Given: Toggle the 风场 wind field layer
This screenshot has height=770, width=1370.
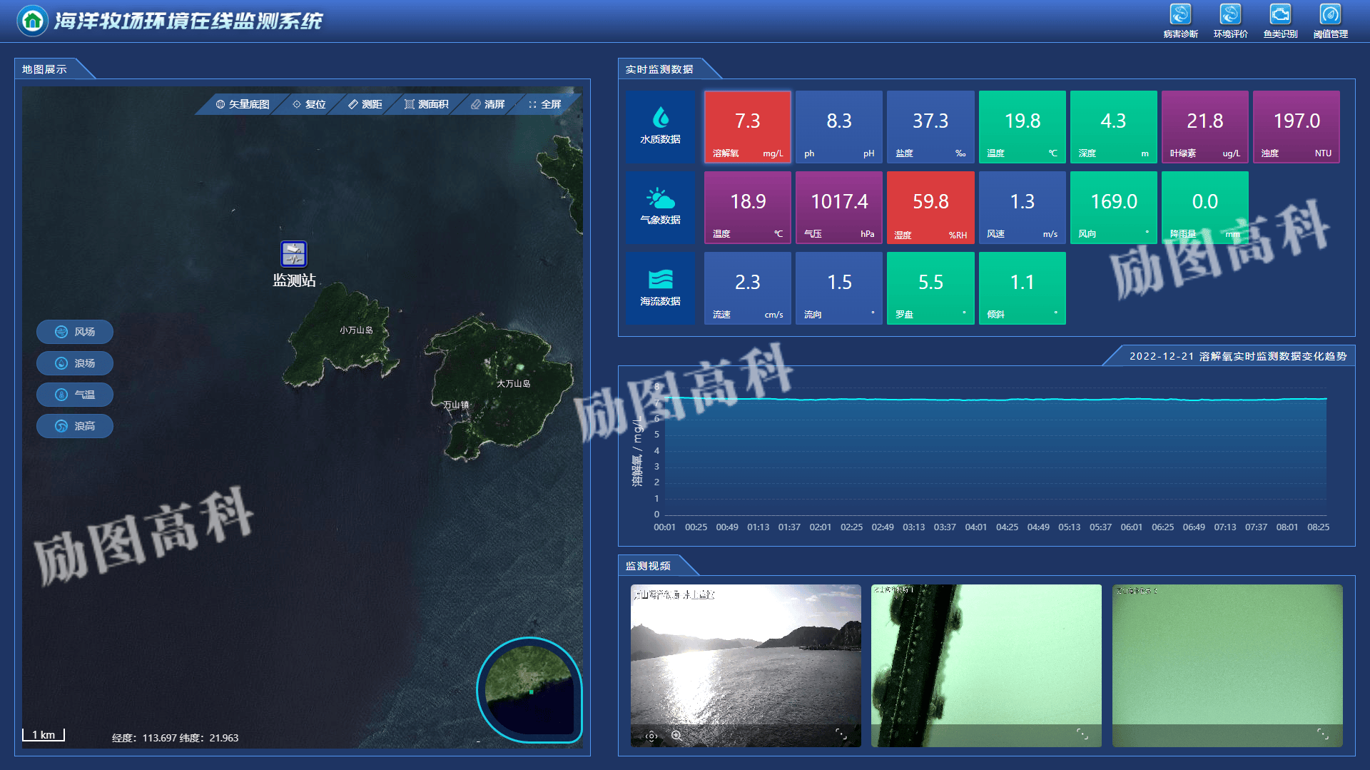Looking at the screenshot, I should (75, 332).
